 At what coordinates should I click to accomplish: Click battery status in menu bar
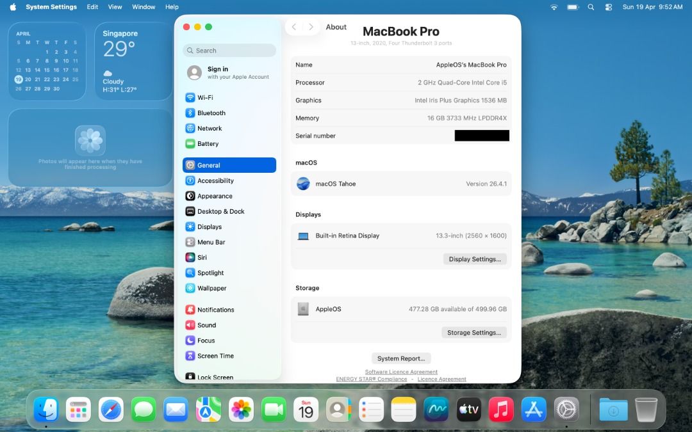click(x=573, y=6)
